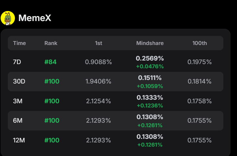Viewport: 237px width, 156px height.
Task: Click 0.1308% mindshare in the 6M row
Action: point(150,117)
